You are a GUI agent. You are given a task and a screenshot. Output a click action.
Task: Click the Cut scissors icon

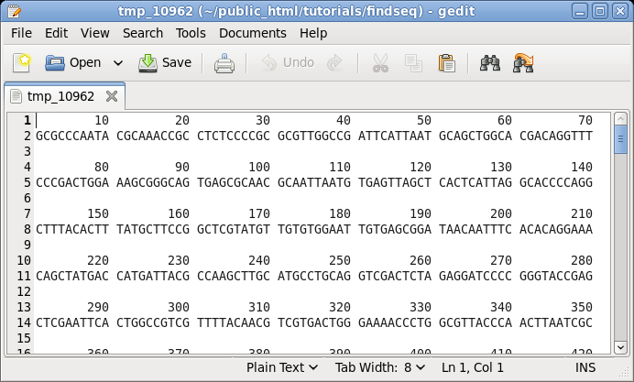[379, 63]
